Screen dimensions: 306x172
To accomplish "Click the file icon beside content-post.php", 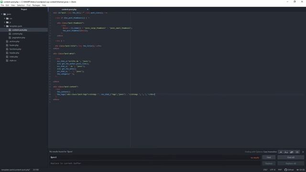I will pos(10,30).
